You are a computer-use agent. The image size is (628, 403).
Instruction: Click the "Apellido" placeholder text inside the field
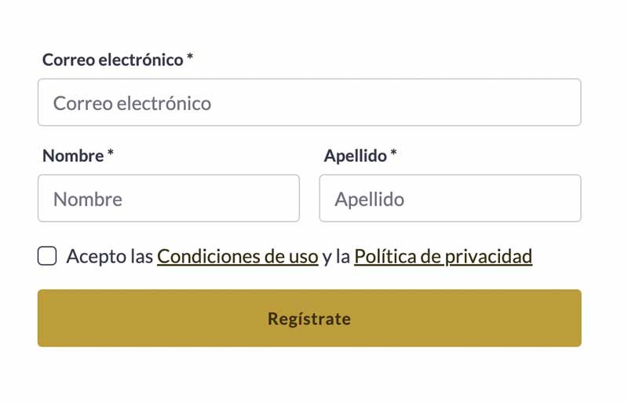point(369,199)
